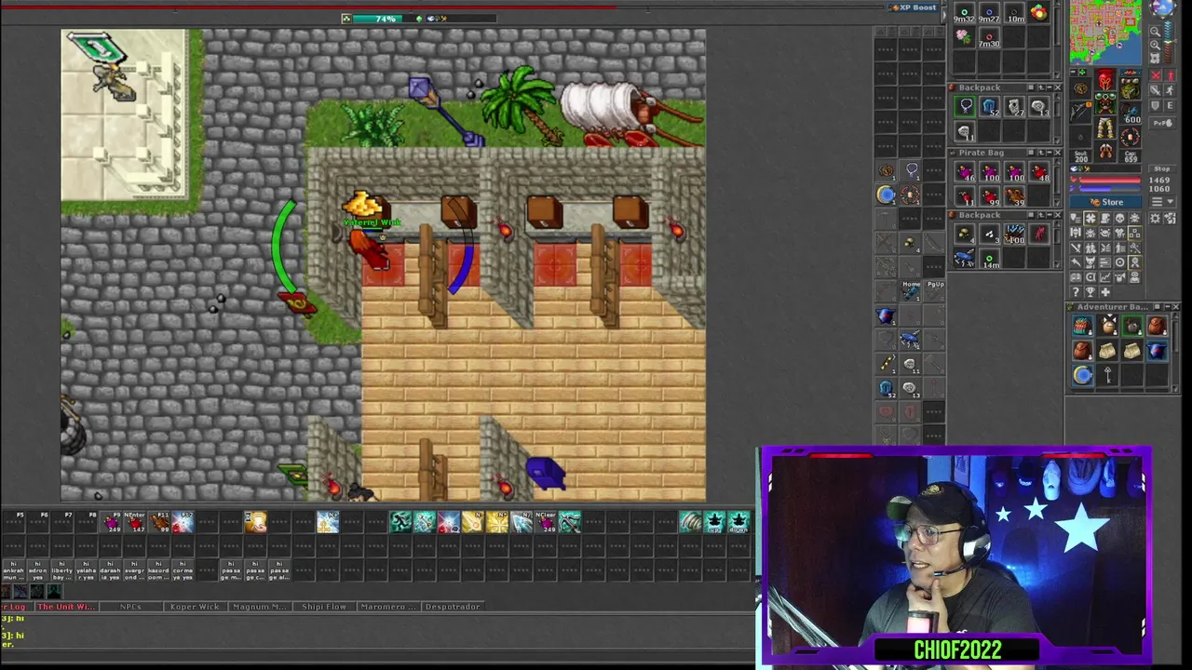Screen dimensions: 1192x670
Task: Toggle the stand while fighting mode
Action: coord(1171,75)
